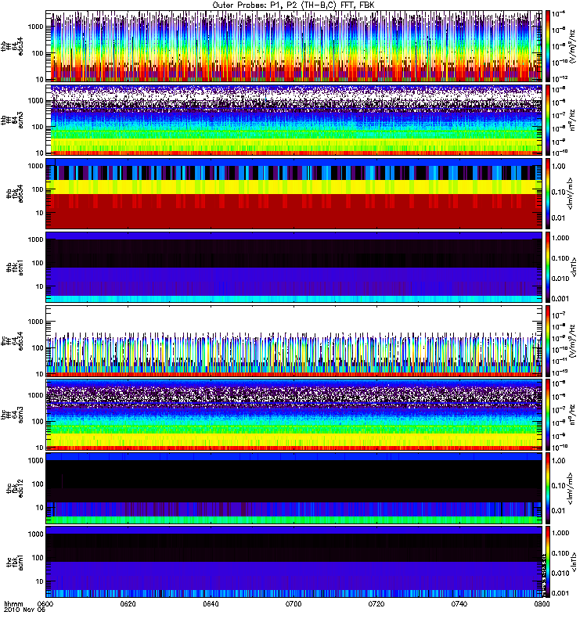Click the color bar of the thb edc34 FFT panel
This screenshot has height=626, width=587.
[x=547, y=46]
